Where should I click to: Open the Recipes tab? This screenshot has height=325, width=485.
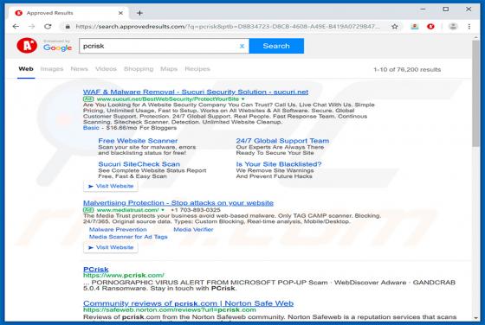click(197, 69)
